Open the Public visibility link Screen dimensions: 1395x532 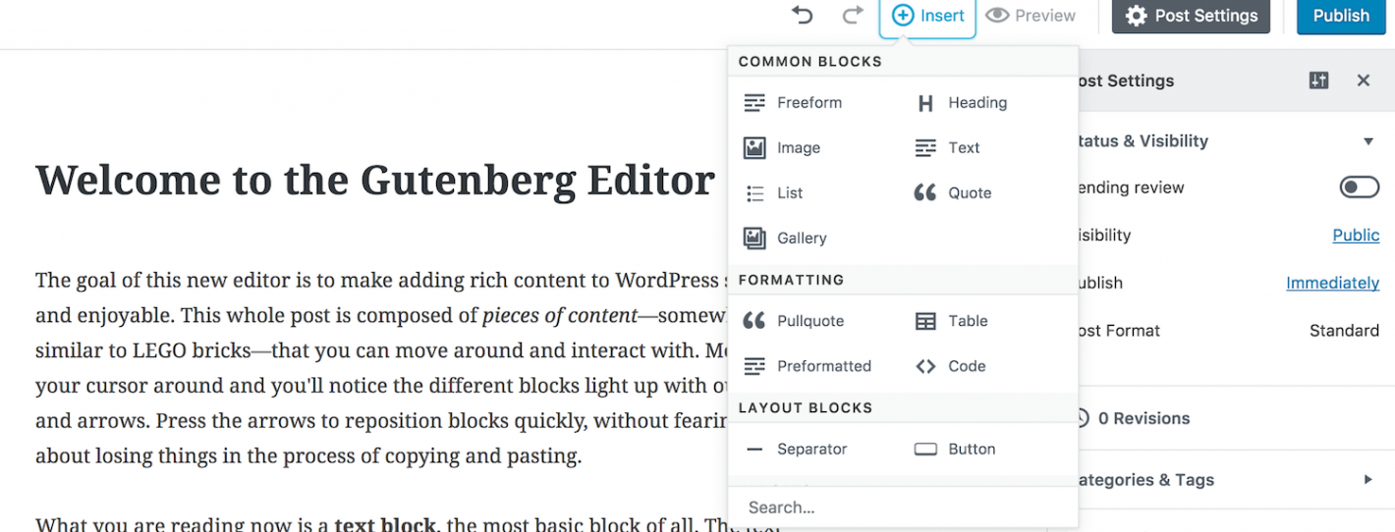click(x=1356, y=236)
